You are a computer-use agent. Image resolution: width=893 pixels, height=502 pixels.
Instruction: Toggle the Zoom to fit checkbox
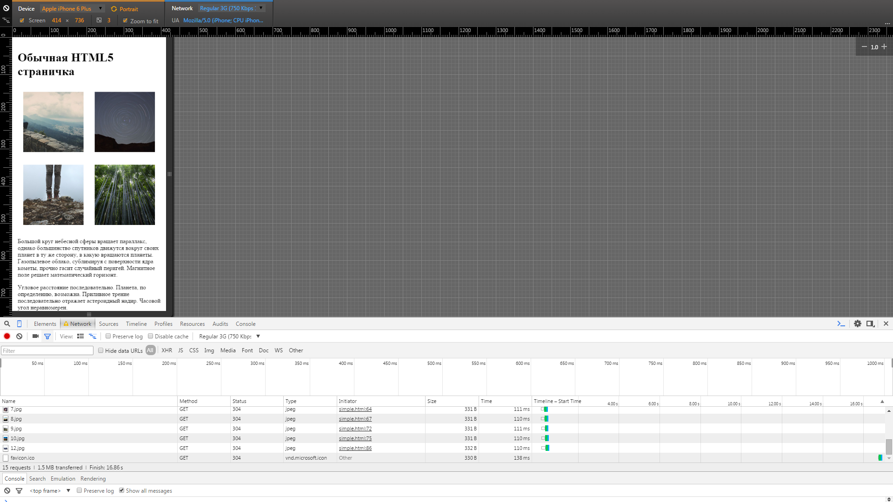(x=125, y=20)
